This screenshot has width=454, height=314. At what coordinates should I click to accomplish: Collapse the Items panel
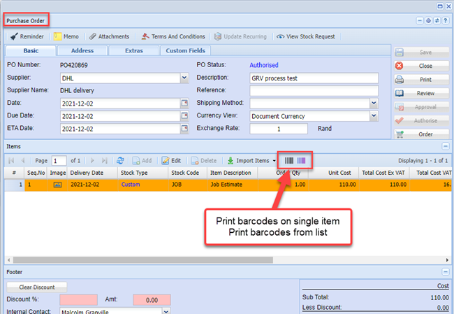click(x=445, y=145)
